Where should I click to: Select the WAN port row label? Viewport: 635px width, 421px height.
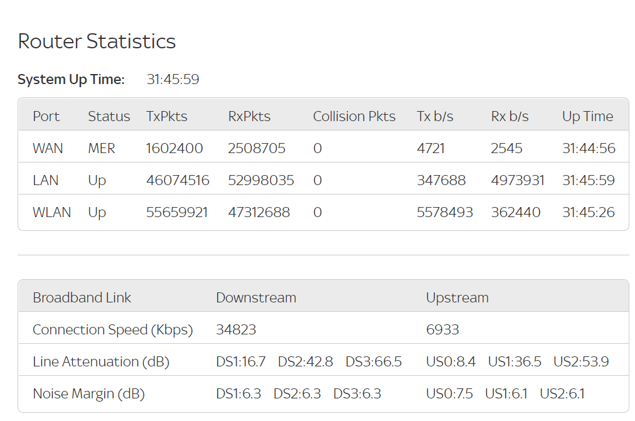point(48,149)
